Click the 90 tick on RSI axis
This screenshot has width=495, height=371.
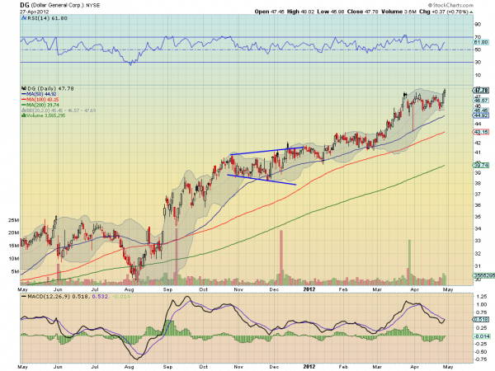(x=478, y=24)
